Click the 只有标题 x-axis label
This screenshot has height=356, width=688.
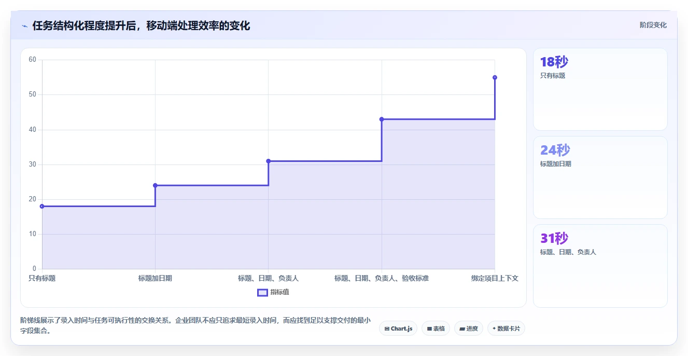[42, 279]
